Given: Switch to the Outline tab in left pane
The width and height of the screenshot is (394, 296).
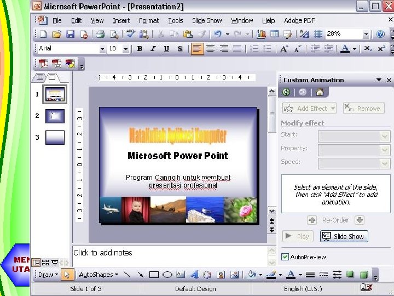Looking at the screenshot, I should click(39, 77).
